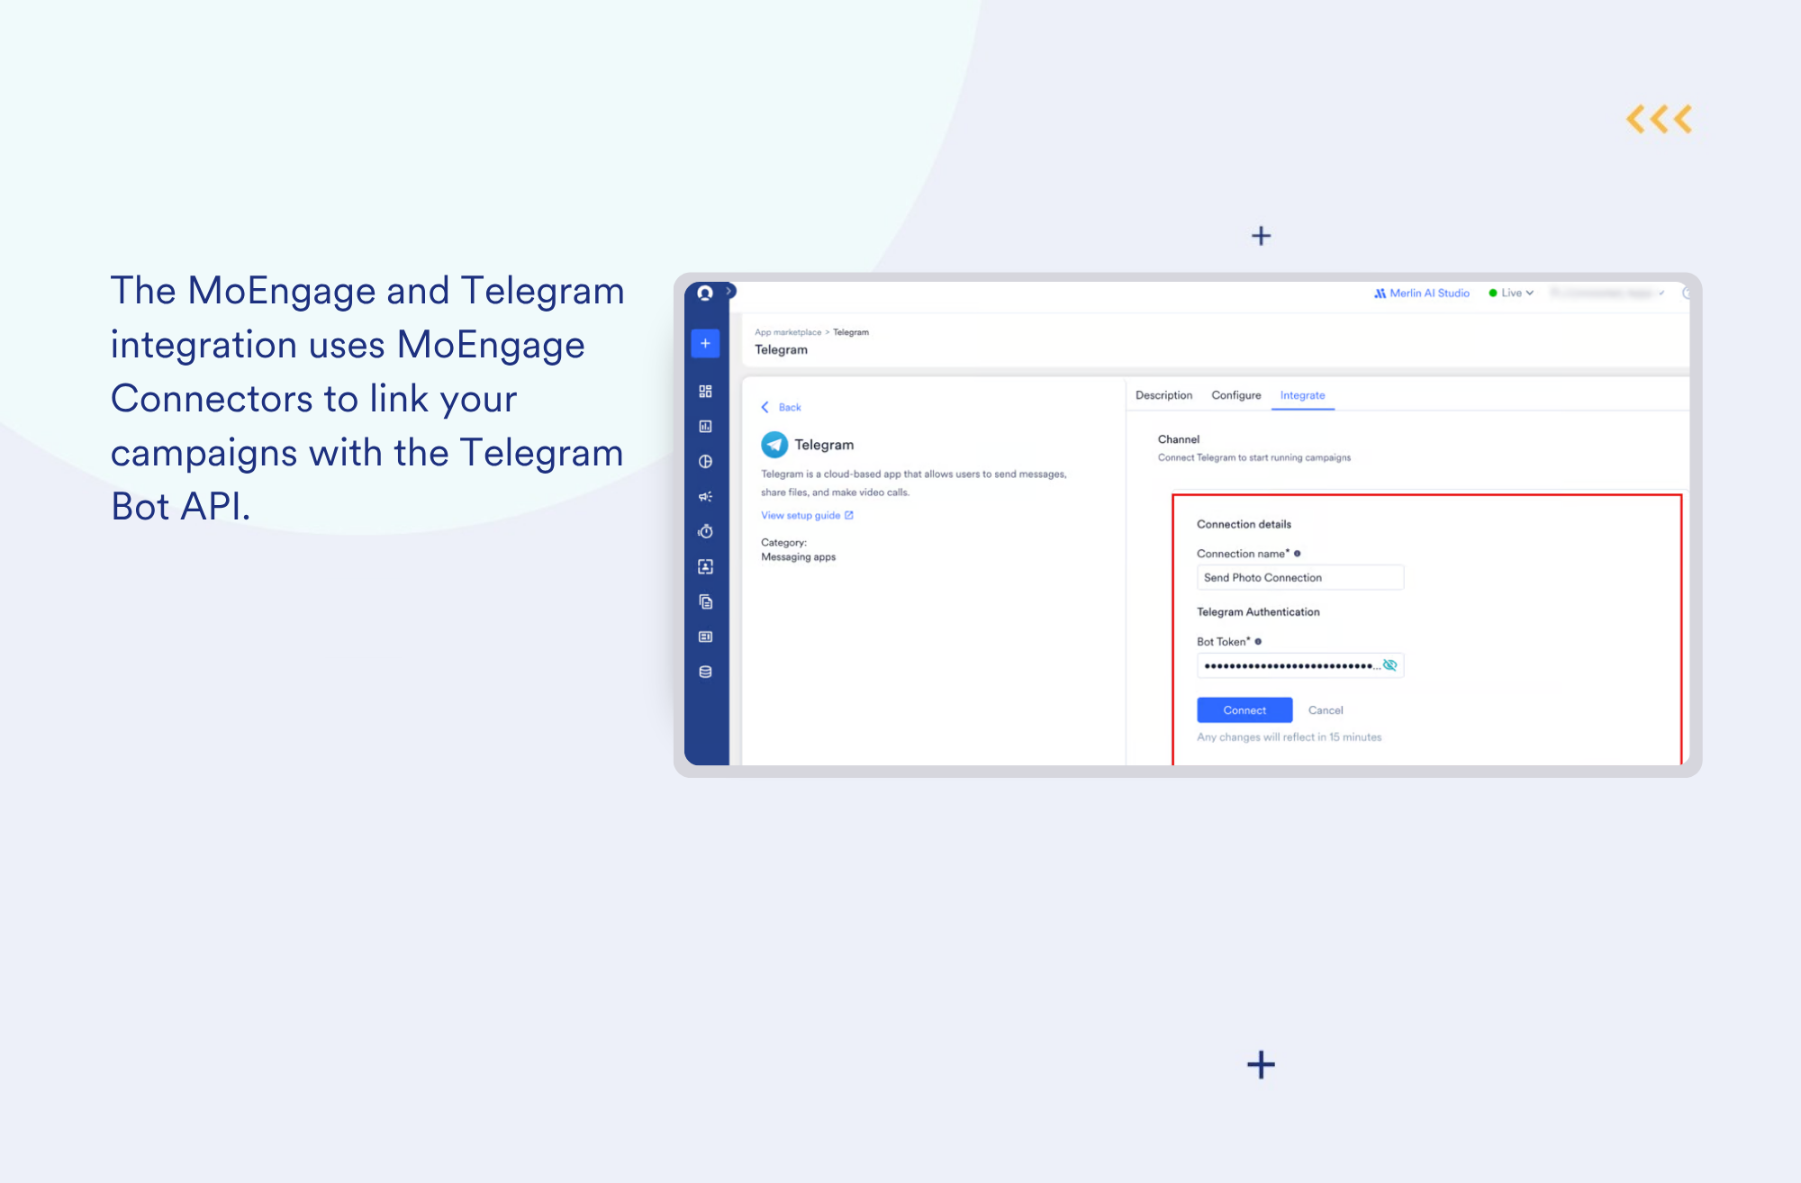Click the Telegram breadcrumb text

851,332
